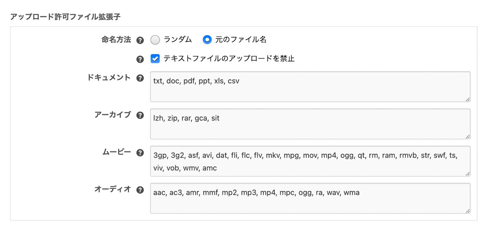The height and width of the screenshot is (230, 488).
Task: Place cursor in ムービー extensions box
Action: point(310,161)
